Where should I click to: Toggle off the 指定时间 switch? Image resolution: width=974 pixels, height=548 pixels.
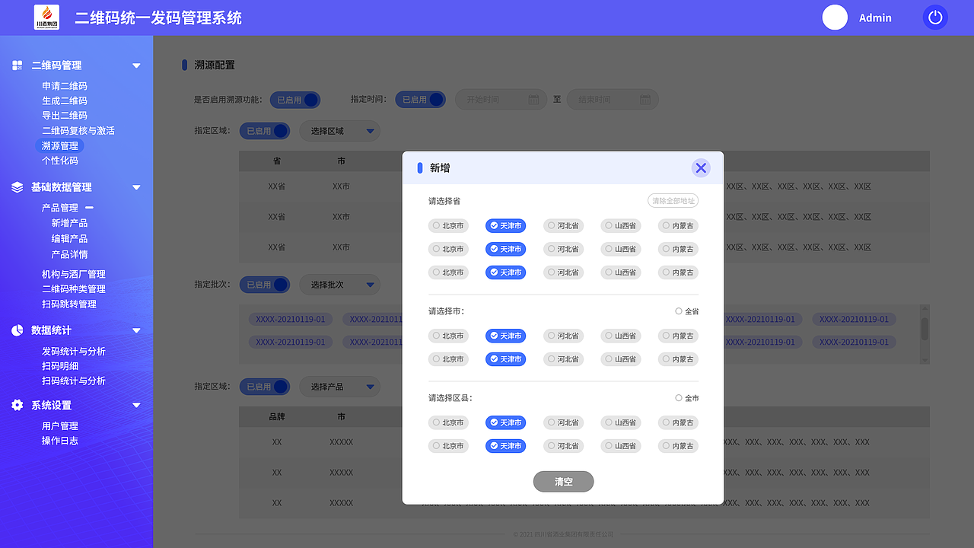(x=420, y=99)
